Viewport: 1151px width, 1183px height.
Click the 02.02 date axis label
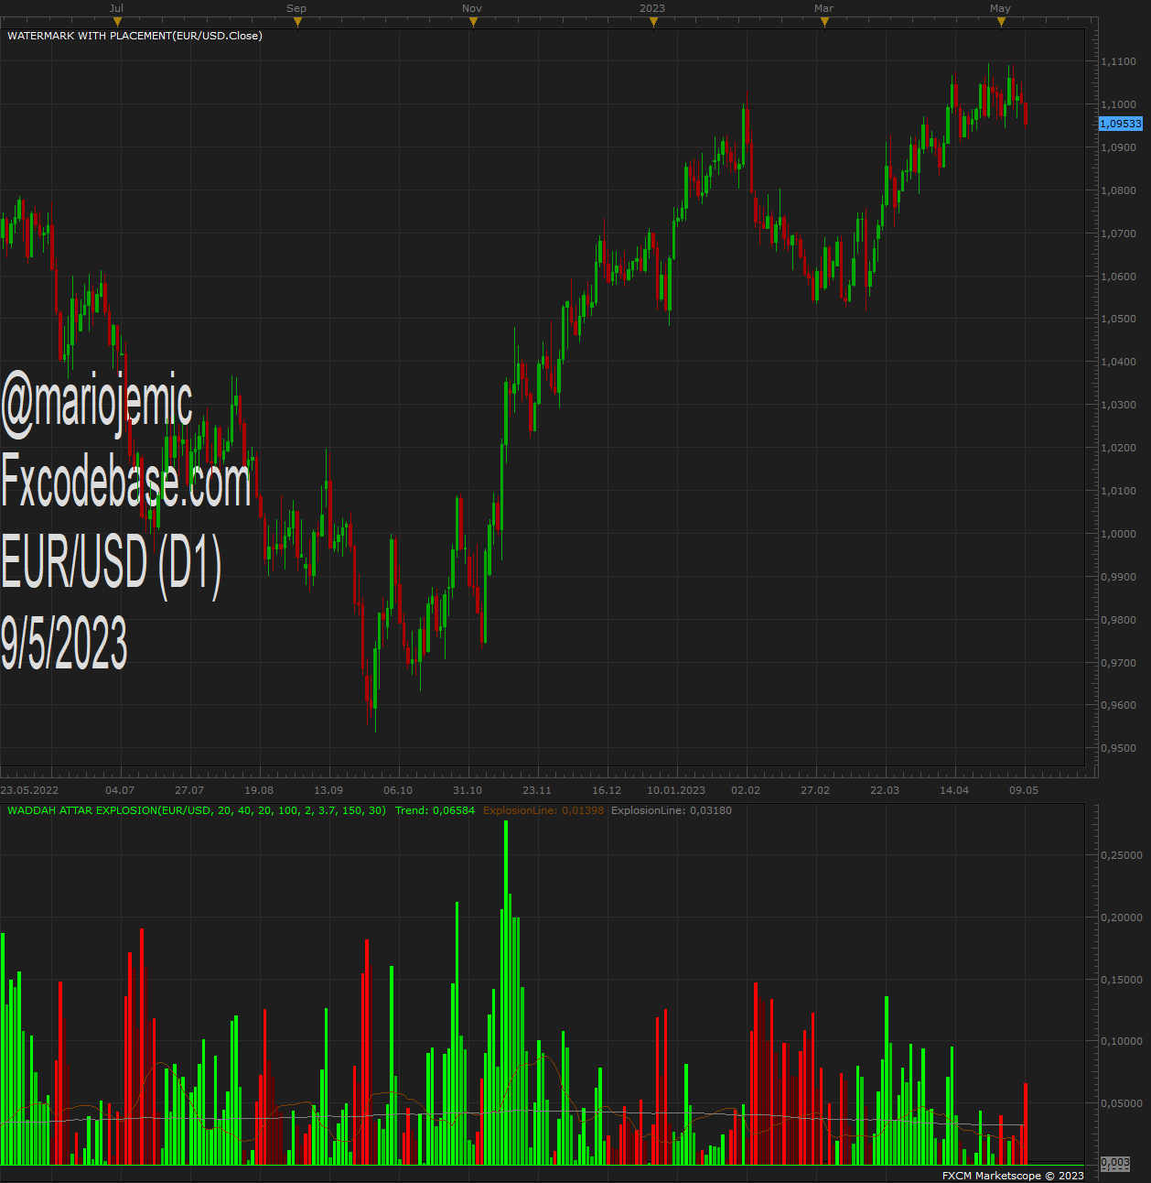746,790
